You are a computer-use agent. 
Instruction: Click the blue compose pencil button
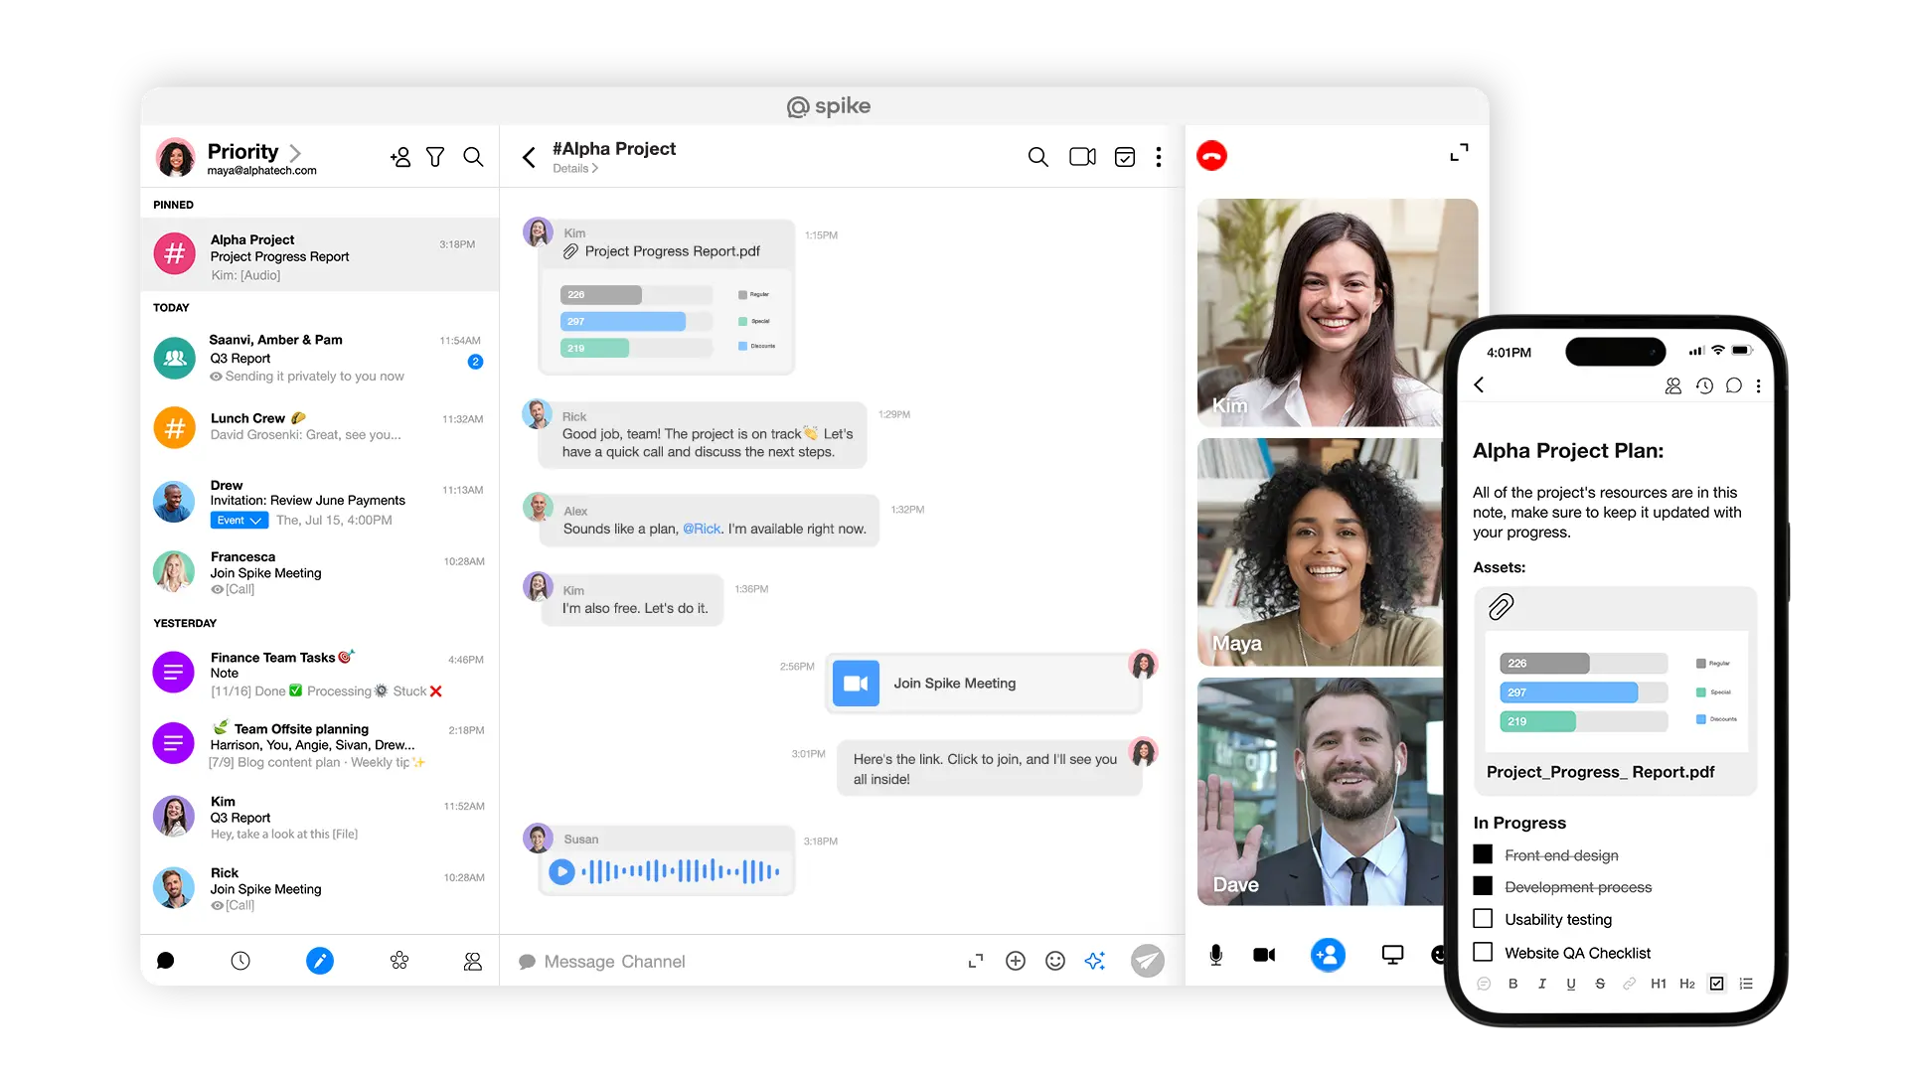pyautogui.click(x=320, y=961)
